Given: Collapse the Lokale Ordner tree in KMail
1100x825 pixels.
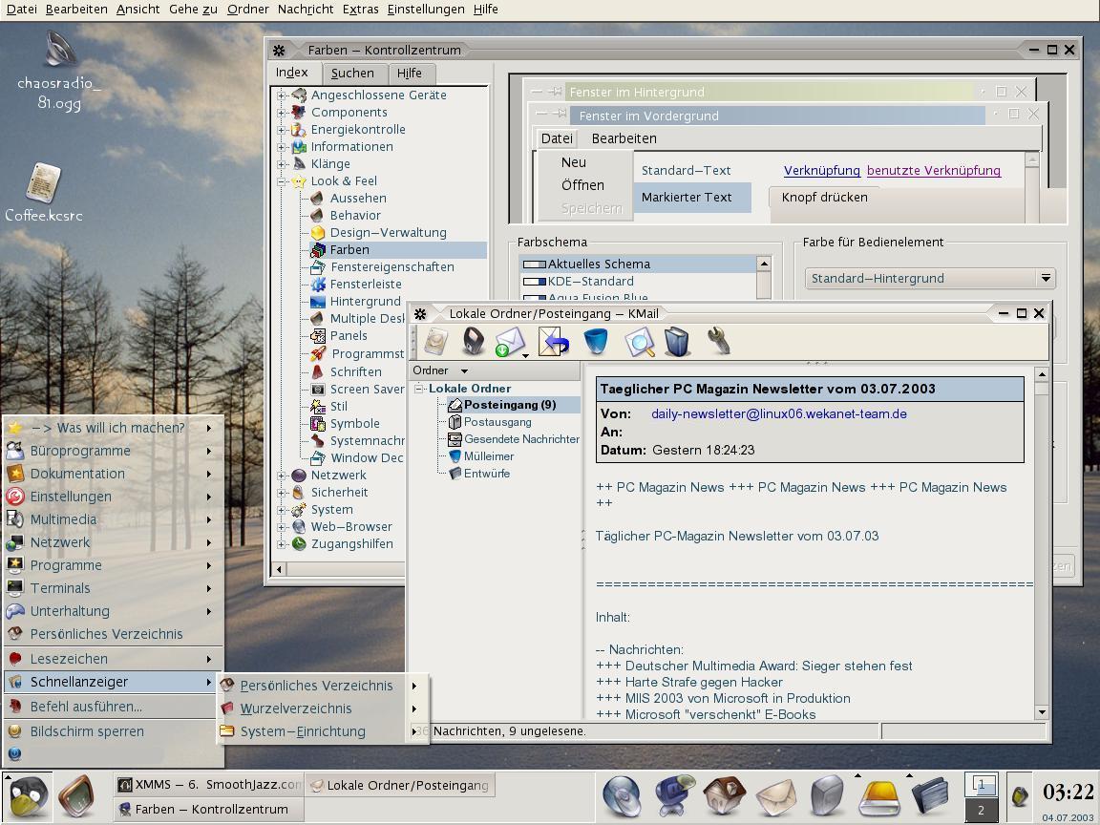Looking at the screenshot, I should (x=419, y=388).
